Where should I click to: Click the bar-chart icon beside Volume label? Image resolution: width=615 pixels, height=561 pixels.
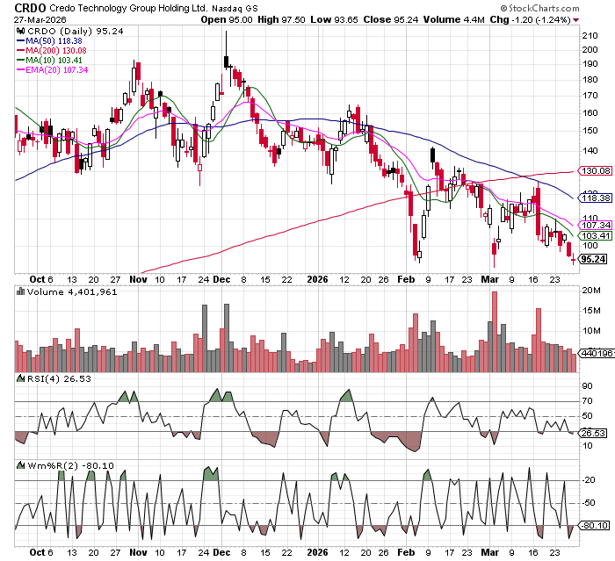(20, 291)
